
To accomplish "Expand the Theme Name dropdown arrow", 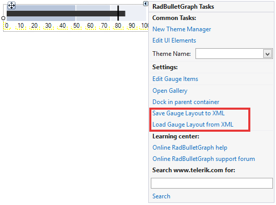I will click(268, 54).
